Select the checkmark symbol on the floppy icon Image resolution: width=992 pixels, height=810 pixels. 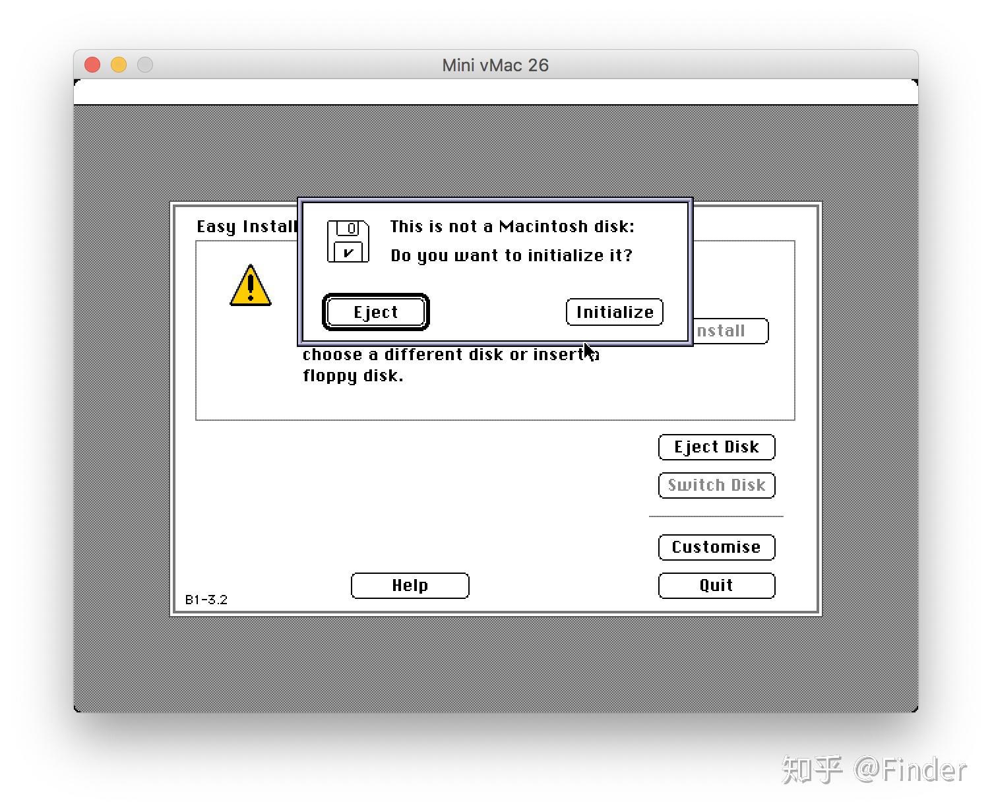click(x=348, y=253)
